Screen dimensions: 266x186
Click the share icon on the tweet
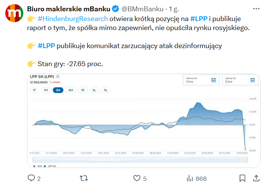[x=256, y=178]
